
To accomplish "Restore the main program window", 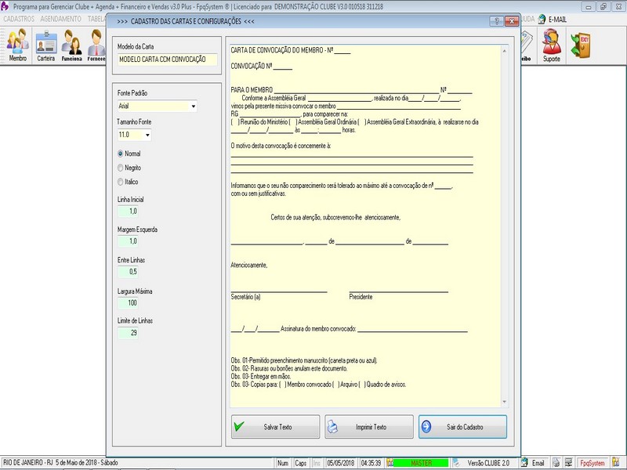I will pos(603,6).
